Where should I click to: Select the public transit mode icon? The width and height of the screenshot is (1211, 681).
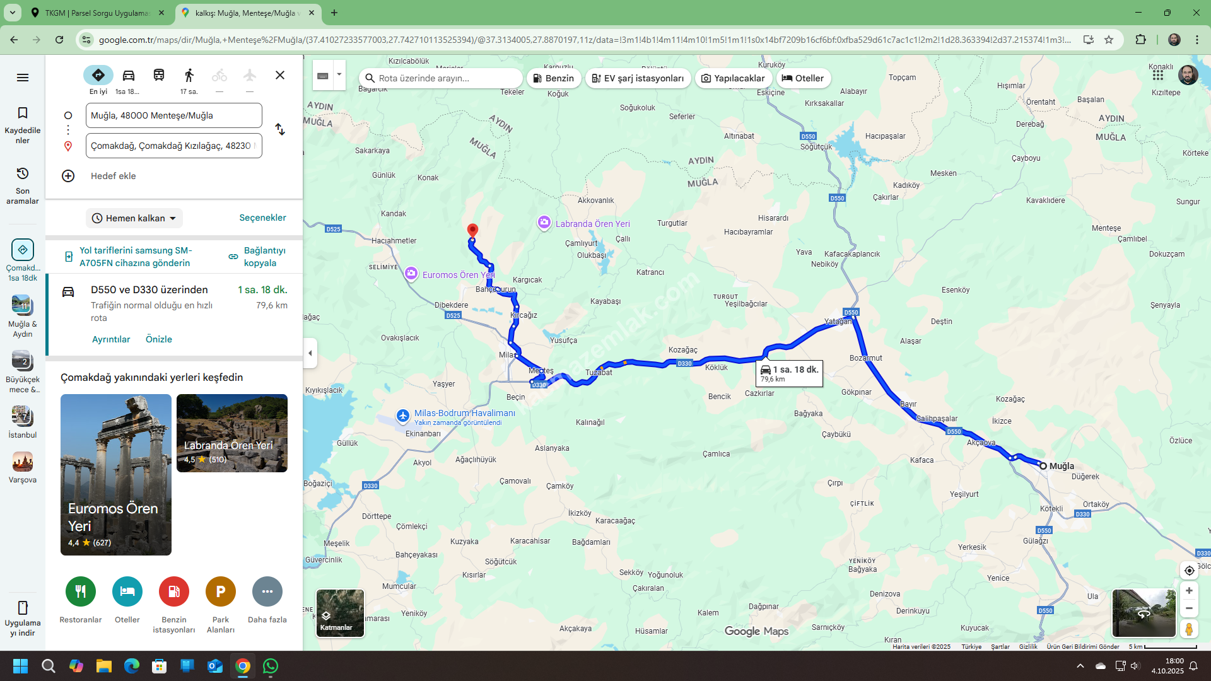coord(159,76)
